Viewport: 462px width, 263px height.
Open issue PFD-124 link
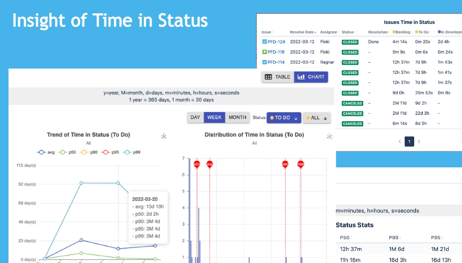[x=276, y=42]
